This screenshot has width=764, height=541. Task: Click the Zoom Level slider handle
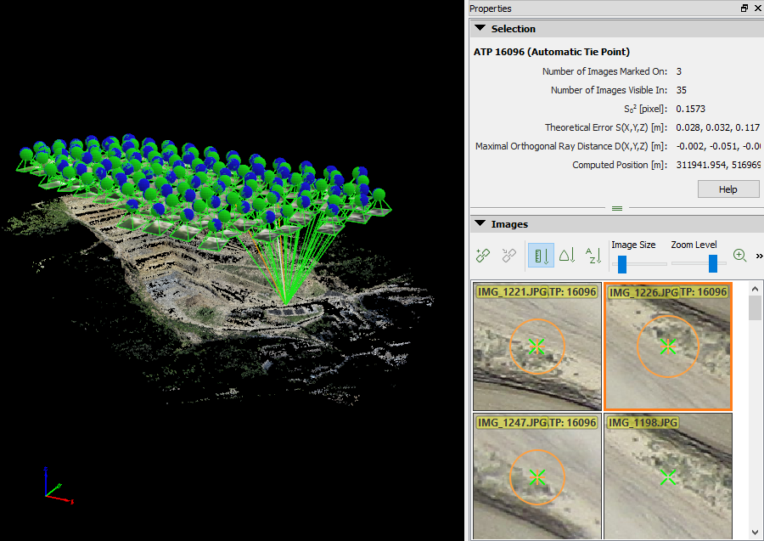coord(713,263)
